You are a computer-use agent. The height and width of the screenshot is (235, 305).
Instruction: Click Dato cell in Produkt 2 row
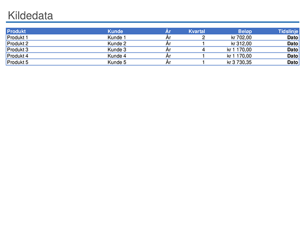[x=292, y=43]
